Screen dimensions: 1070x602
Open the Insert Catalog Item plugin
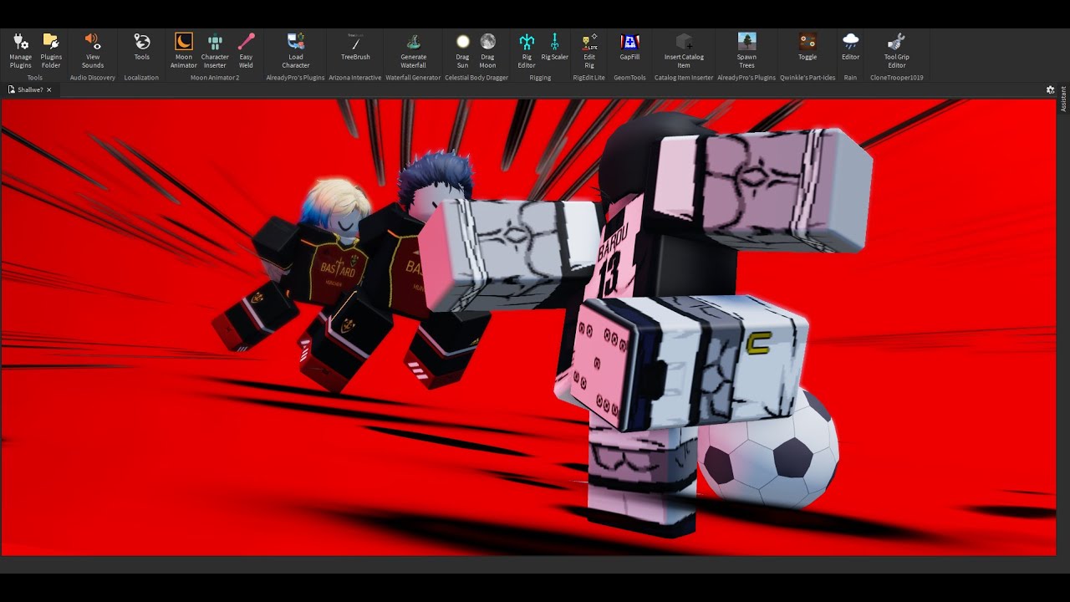tap(684, 51)
